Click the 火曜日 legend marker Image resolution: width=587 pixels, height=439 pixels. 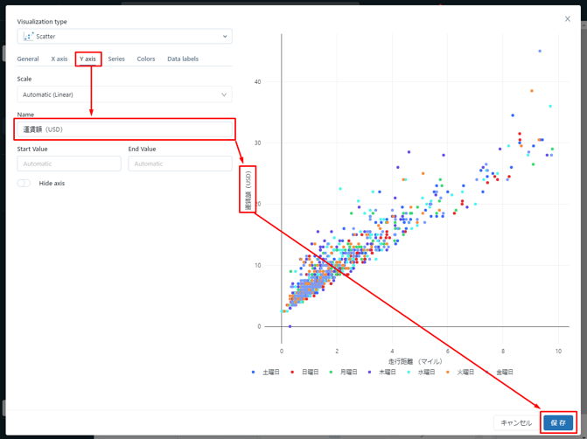(x=448, y=372)
